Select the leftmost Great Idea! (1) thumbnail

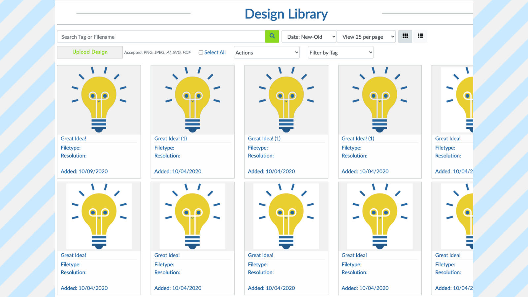coord(192,100)
